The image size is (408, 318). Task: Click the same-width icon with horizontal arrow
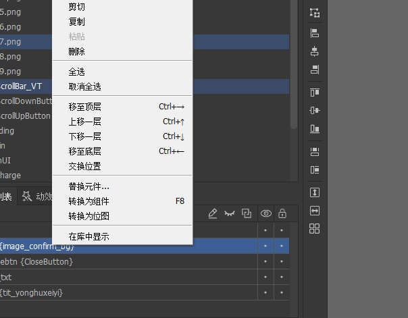click(x=315, y=211)
